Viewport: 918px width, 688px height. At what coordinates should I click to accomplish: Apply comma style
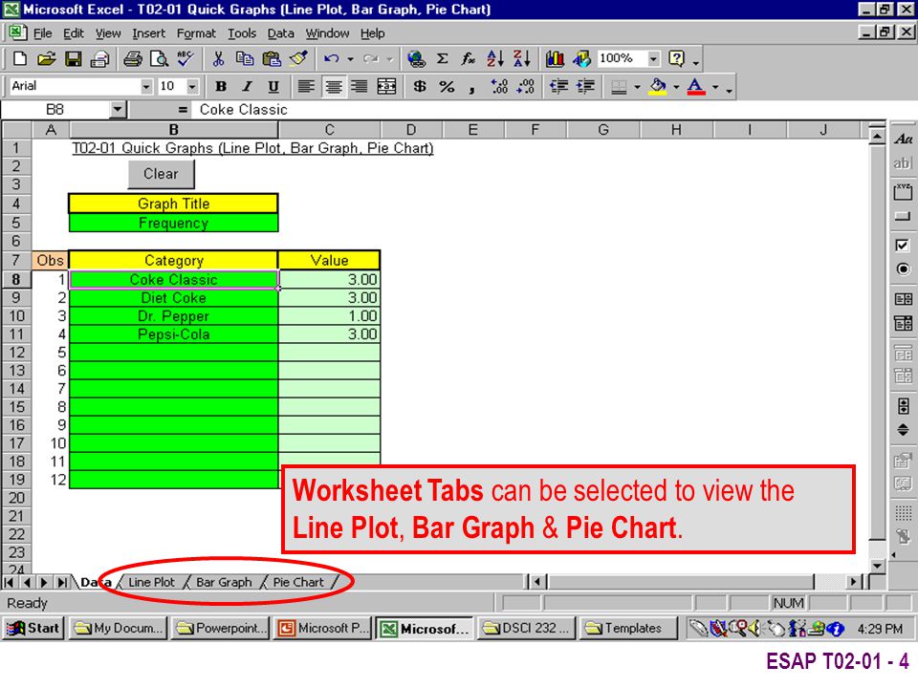[471, 88]
